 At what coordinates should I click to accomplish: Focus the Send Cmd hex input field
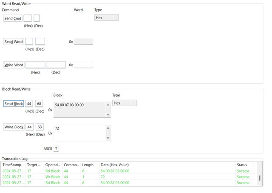28,18
